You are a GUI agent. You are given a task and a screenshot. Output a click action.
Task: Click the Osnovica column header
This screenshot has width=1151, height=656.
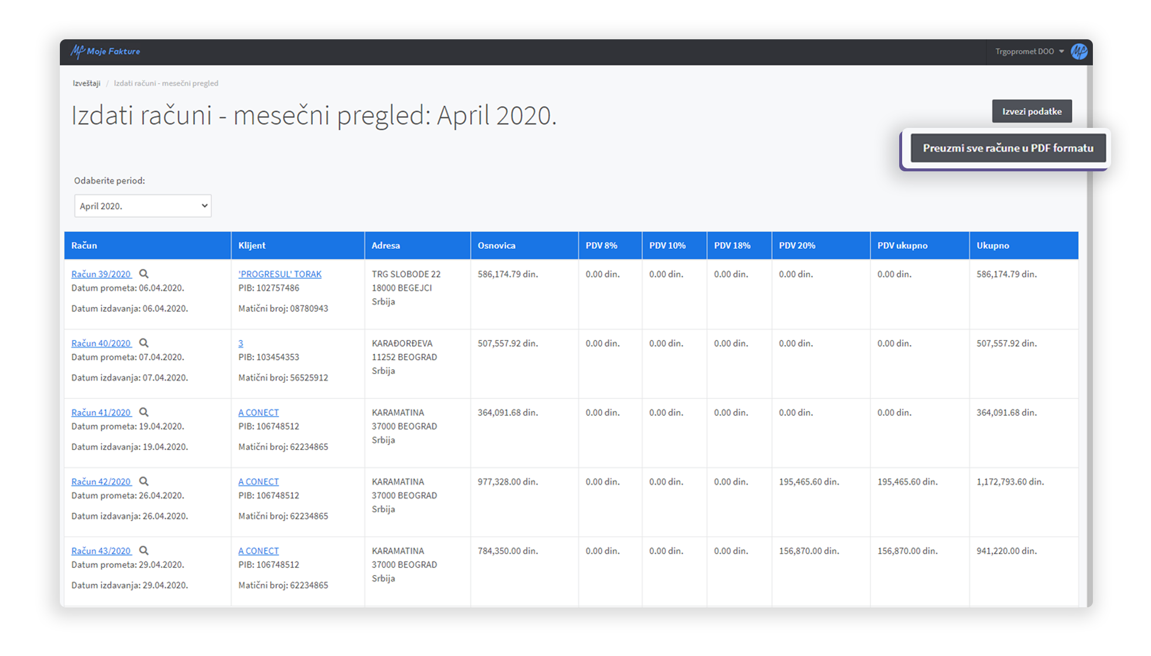click(x=497, y=246)
